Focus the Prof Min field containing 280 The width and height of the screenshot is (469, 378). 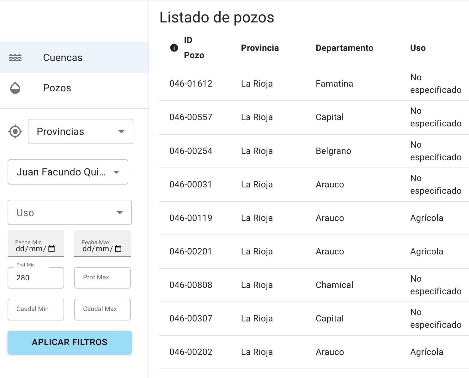(x=36, y=278)
